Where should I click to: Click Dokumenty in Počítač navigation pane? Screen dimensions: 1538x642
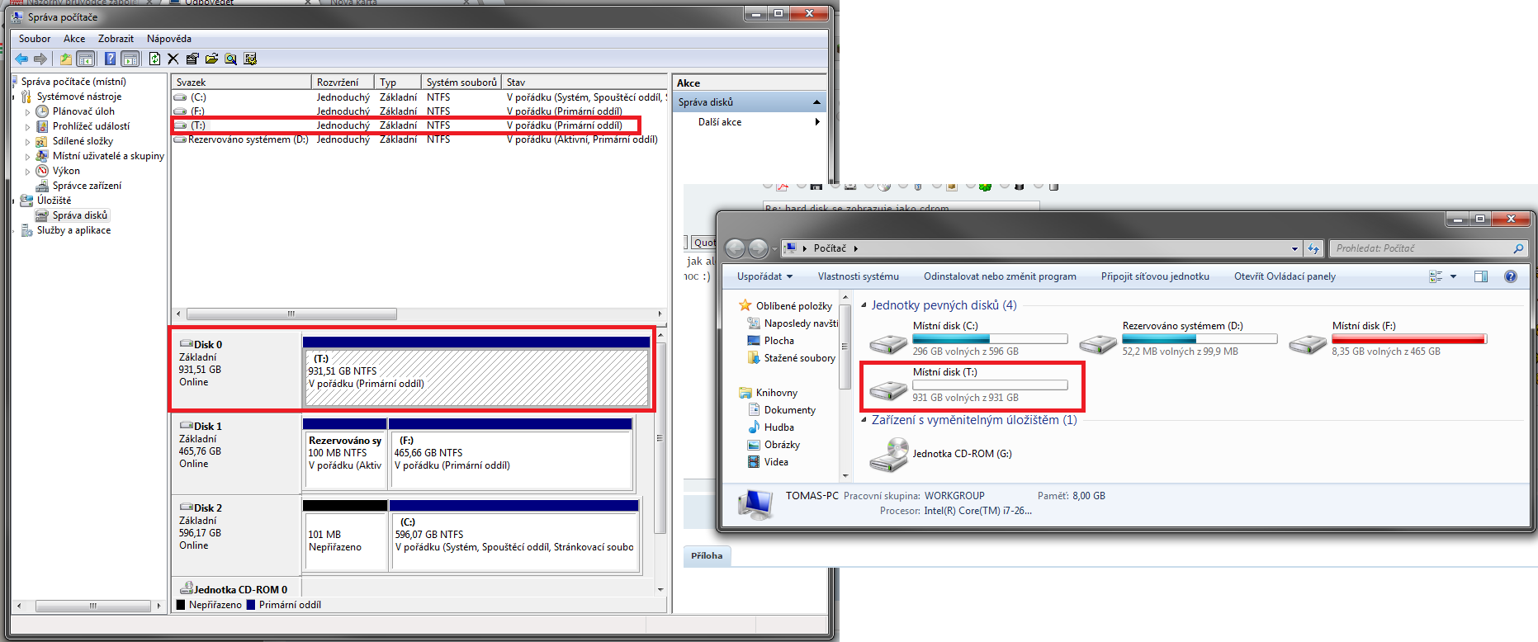(790, 410)
